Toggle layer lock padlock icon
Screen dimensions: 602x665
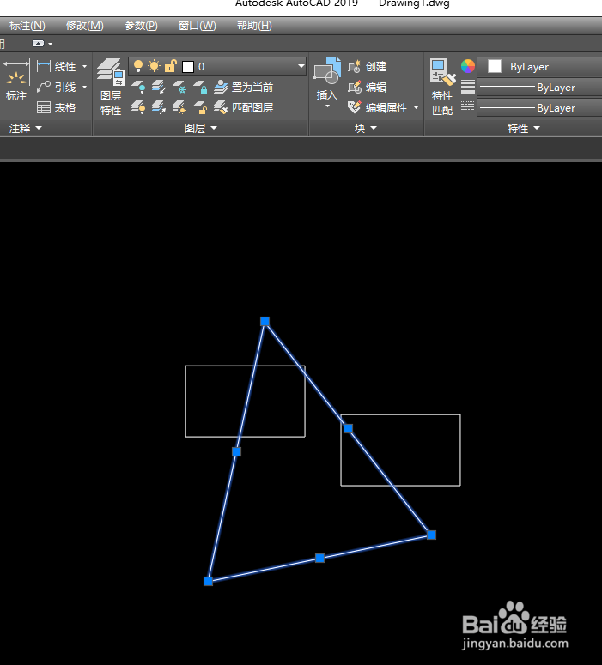[171, 67]
